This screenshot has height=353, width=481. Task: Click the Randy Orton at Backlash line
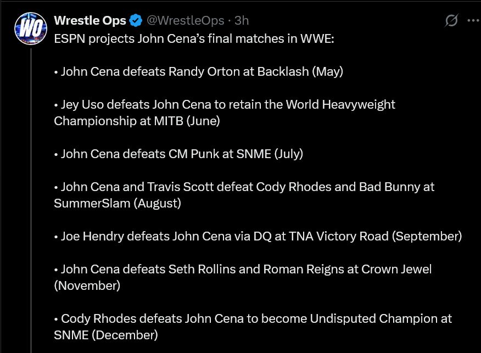[199, 72]
